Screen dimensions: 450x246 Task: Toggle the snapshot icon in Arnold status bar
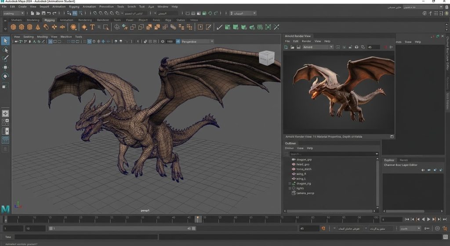click(x=392, y=137)
